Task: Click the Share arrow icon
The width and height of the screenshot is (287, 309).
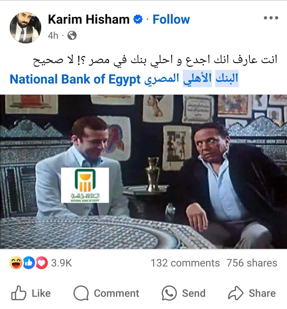Action: tap(236, 293)
